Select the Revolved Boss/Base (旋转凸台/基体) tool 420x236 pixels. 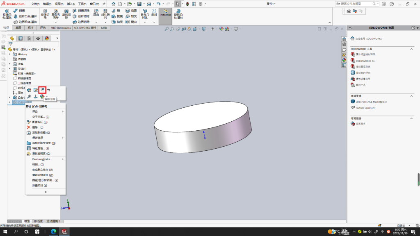[178, 14]
